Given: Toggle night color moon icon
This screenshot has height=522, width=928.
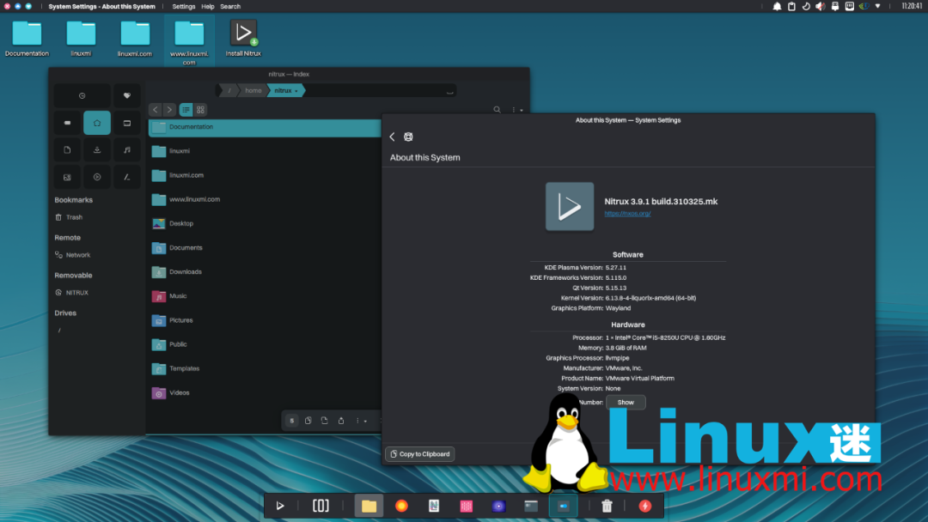Looking at the screenshot, I should tap(806, 7).
